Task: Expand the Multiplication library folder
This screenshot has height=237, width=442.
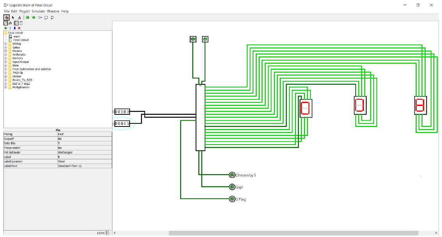Action: [5, 87]
